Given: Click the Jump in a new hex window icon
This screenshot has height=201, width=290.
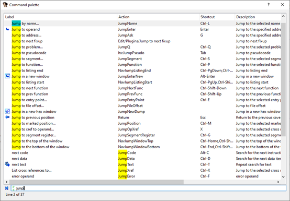Looking at the screenshot, I should click(x=7, y=111).
